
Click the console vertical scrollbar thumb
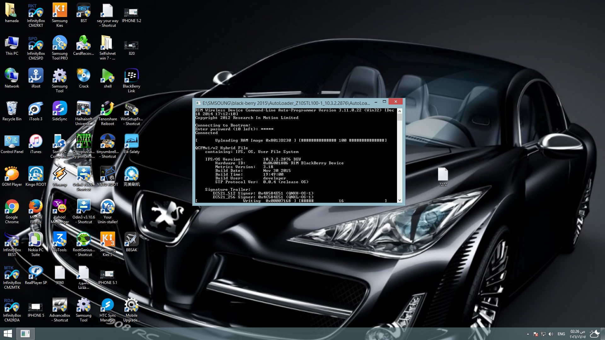click(x=400, y=117)
